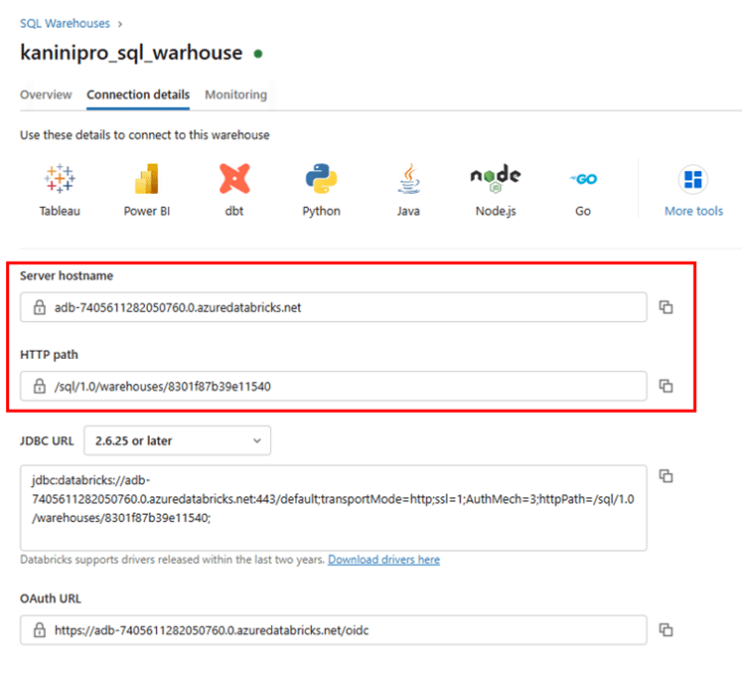744x686 pixels.
Task: Switch to the Overview tab
Action: point(46,94)
